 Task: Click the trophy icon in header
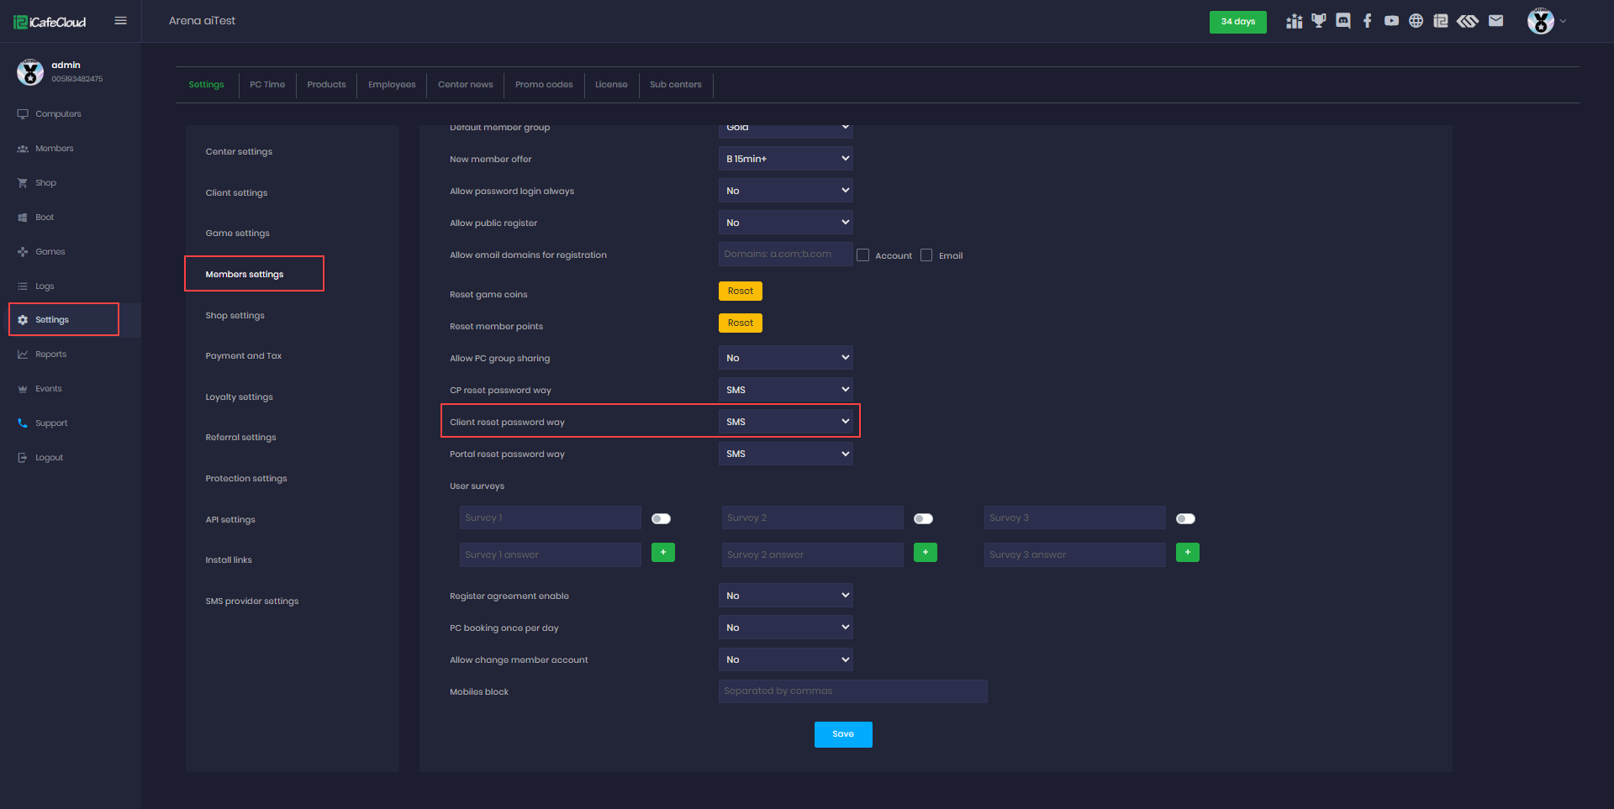coord(1318,21)
